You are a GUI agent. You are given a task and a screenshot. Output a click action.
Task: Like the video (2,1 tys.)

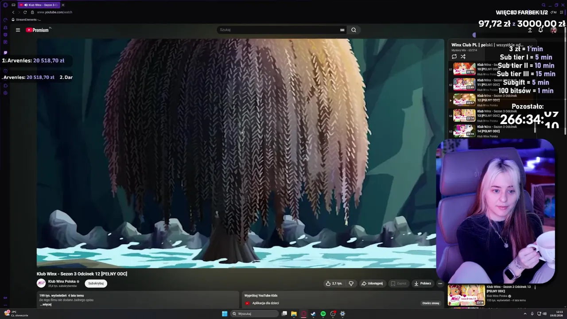point(334,283)
